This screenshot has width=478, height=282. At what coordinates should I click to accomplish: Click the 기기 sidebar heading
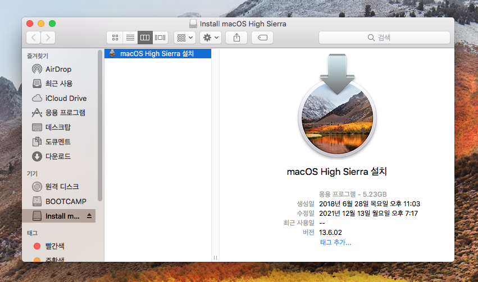point(33,173)
